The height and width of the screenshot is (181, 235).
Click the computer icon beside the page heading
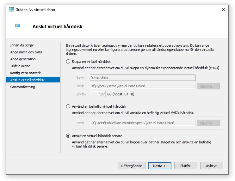click(x=18, y=26)
